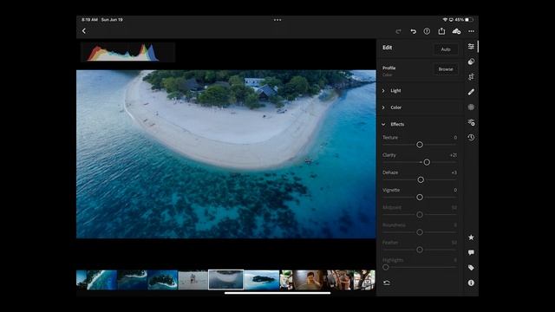The height and width of the screenshot is (312, 555).
Task: Select the small island turquoise thumbnail
Action: pos(262,280)
